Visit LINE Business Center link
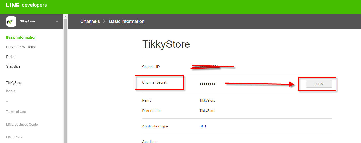The height and width of the screenshot is (143, 361). [x=23, y=124]
